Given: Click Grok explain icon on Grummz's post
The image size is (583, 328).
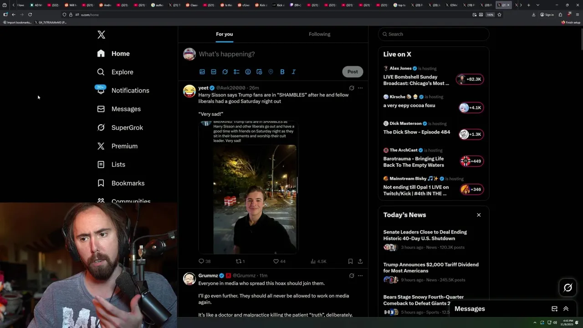Looking at the screenshot, I should click(x=352, y=276).
